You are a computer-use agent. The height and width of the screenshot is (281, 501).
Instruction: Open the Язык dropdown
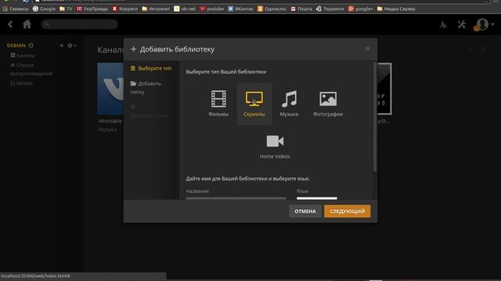(316, 197)
